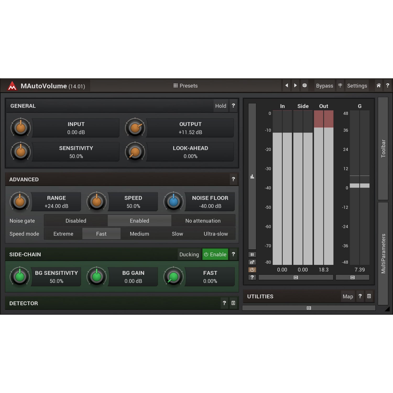
Task: Click the OUTPUT knob
Action: 135,128
